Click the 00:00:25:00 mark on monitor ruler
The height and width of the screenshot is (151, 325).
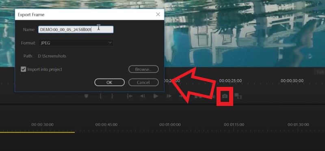[230, 81]
